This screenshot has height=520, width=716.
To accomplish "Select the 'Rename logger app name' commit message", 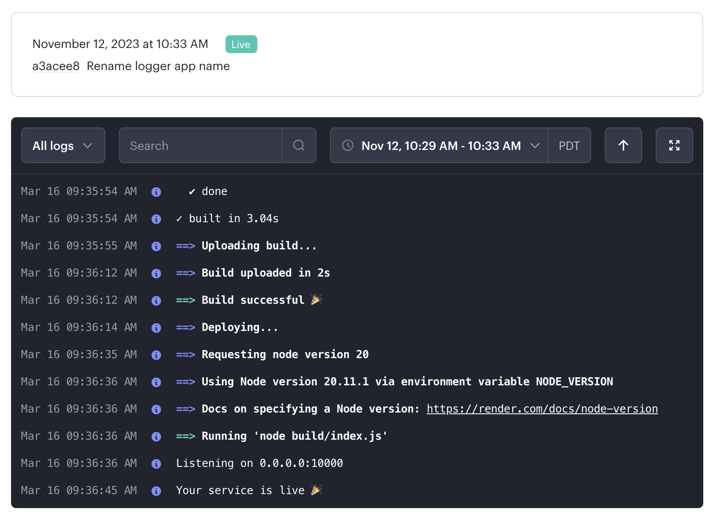I will click(x=158, y=66).
